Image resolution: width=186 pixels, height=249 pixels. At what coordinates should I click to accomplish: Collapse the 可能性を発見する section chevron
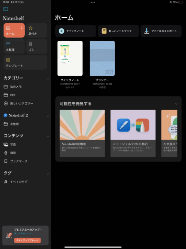[x=176, y=104]
